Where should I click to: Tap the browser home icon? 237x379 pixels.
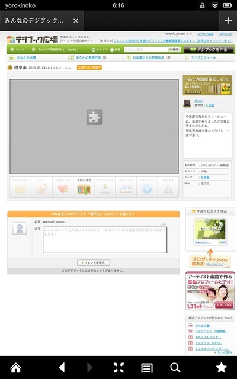[16, 368]
